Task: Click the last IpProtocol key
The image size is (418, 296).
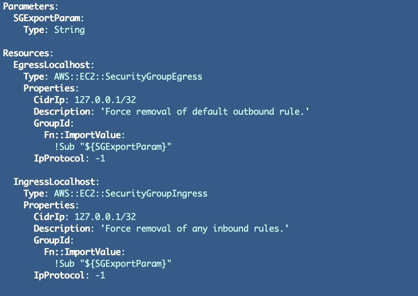Action: pyautogui.click(x=59, y=276)
